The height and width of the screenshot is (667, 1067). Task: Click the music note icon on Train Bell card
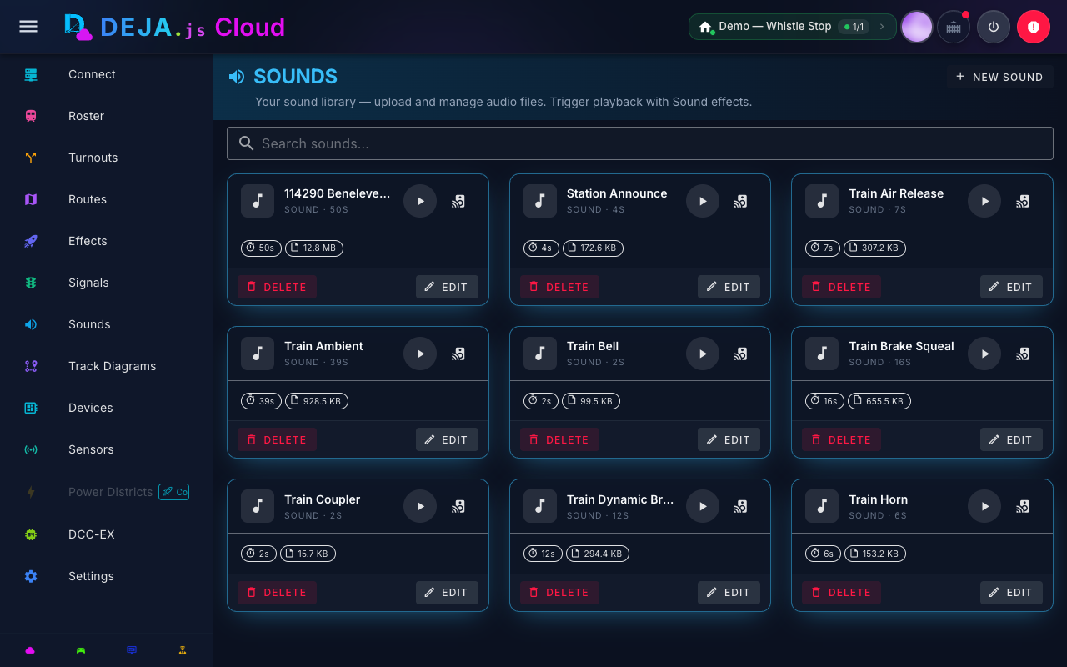click(540, 354)
